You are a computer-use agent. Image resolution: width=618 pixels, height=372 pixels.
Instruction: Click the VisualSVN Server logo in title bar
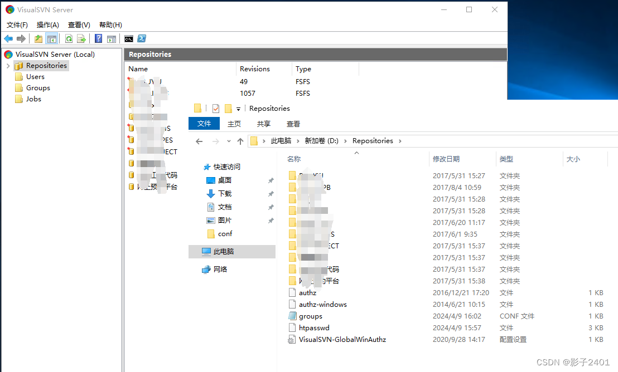click(x=10, y=9)
